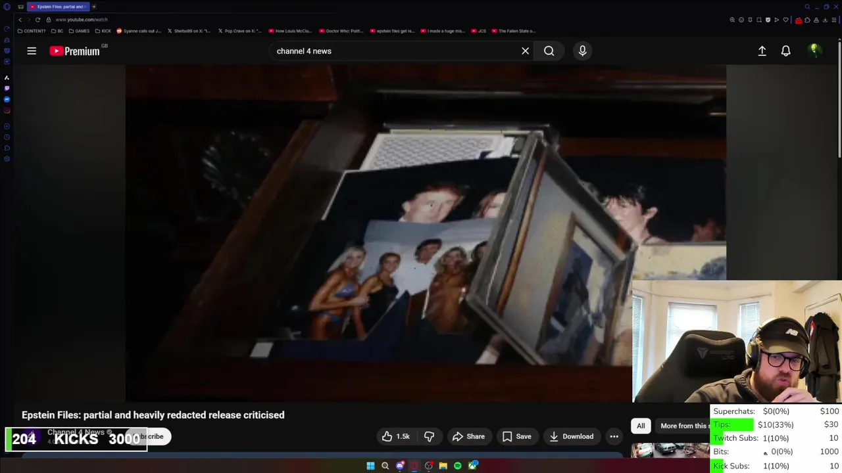Open epstein files get re bookmark
842x473 pixels.
point(392,31)
